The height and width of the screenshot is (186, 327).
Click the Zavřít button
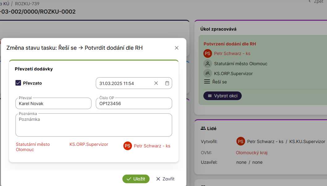[x=165, y=179]
